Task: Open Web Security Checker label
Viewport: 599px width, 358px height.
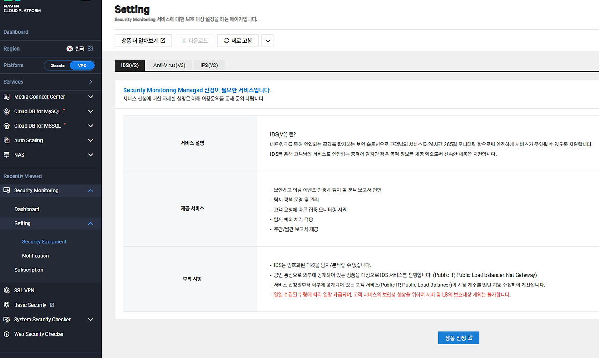Action: 39,334
